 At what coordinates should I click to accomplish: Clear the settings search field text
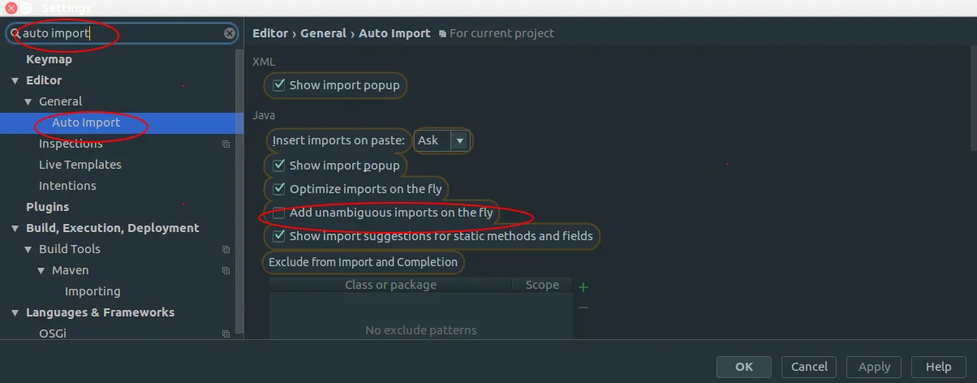coord(230,33)
